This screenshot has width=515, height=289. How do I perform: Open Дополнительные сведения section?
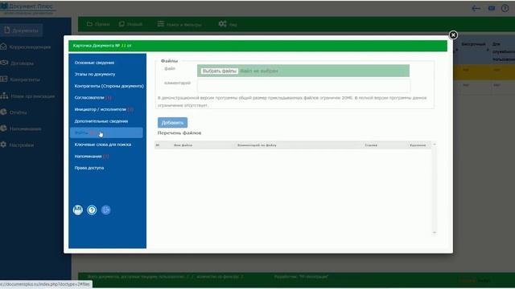click(x=101, y=121)
